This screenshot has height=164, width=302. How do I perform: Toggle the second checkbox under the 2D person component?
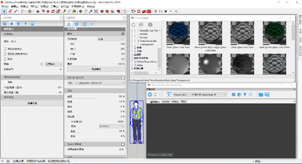pos(5,54)
